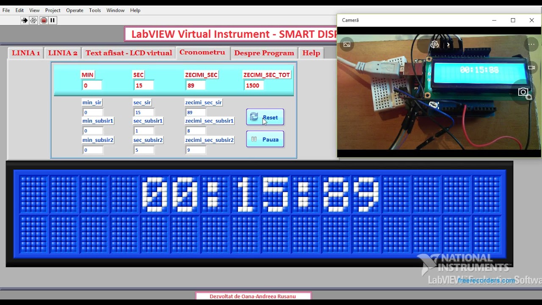
Task: Click the SEC value field showing 15
Action: [x=144, y=85]
